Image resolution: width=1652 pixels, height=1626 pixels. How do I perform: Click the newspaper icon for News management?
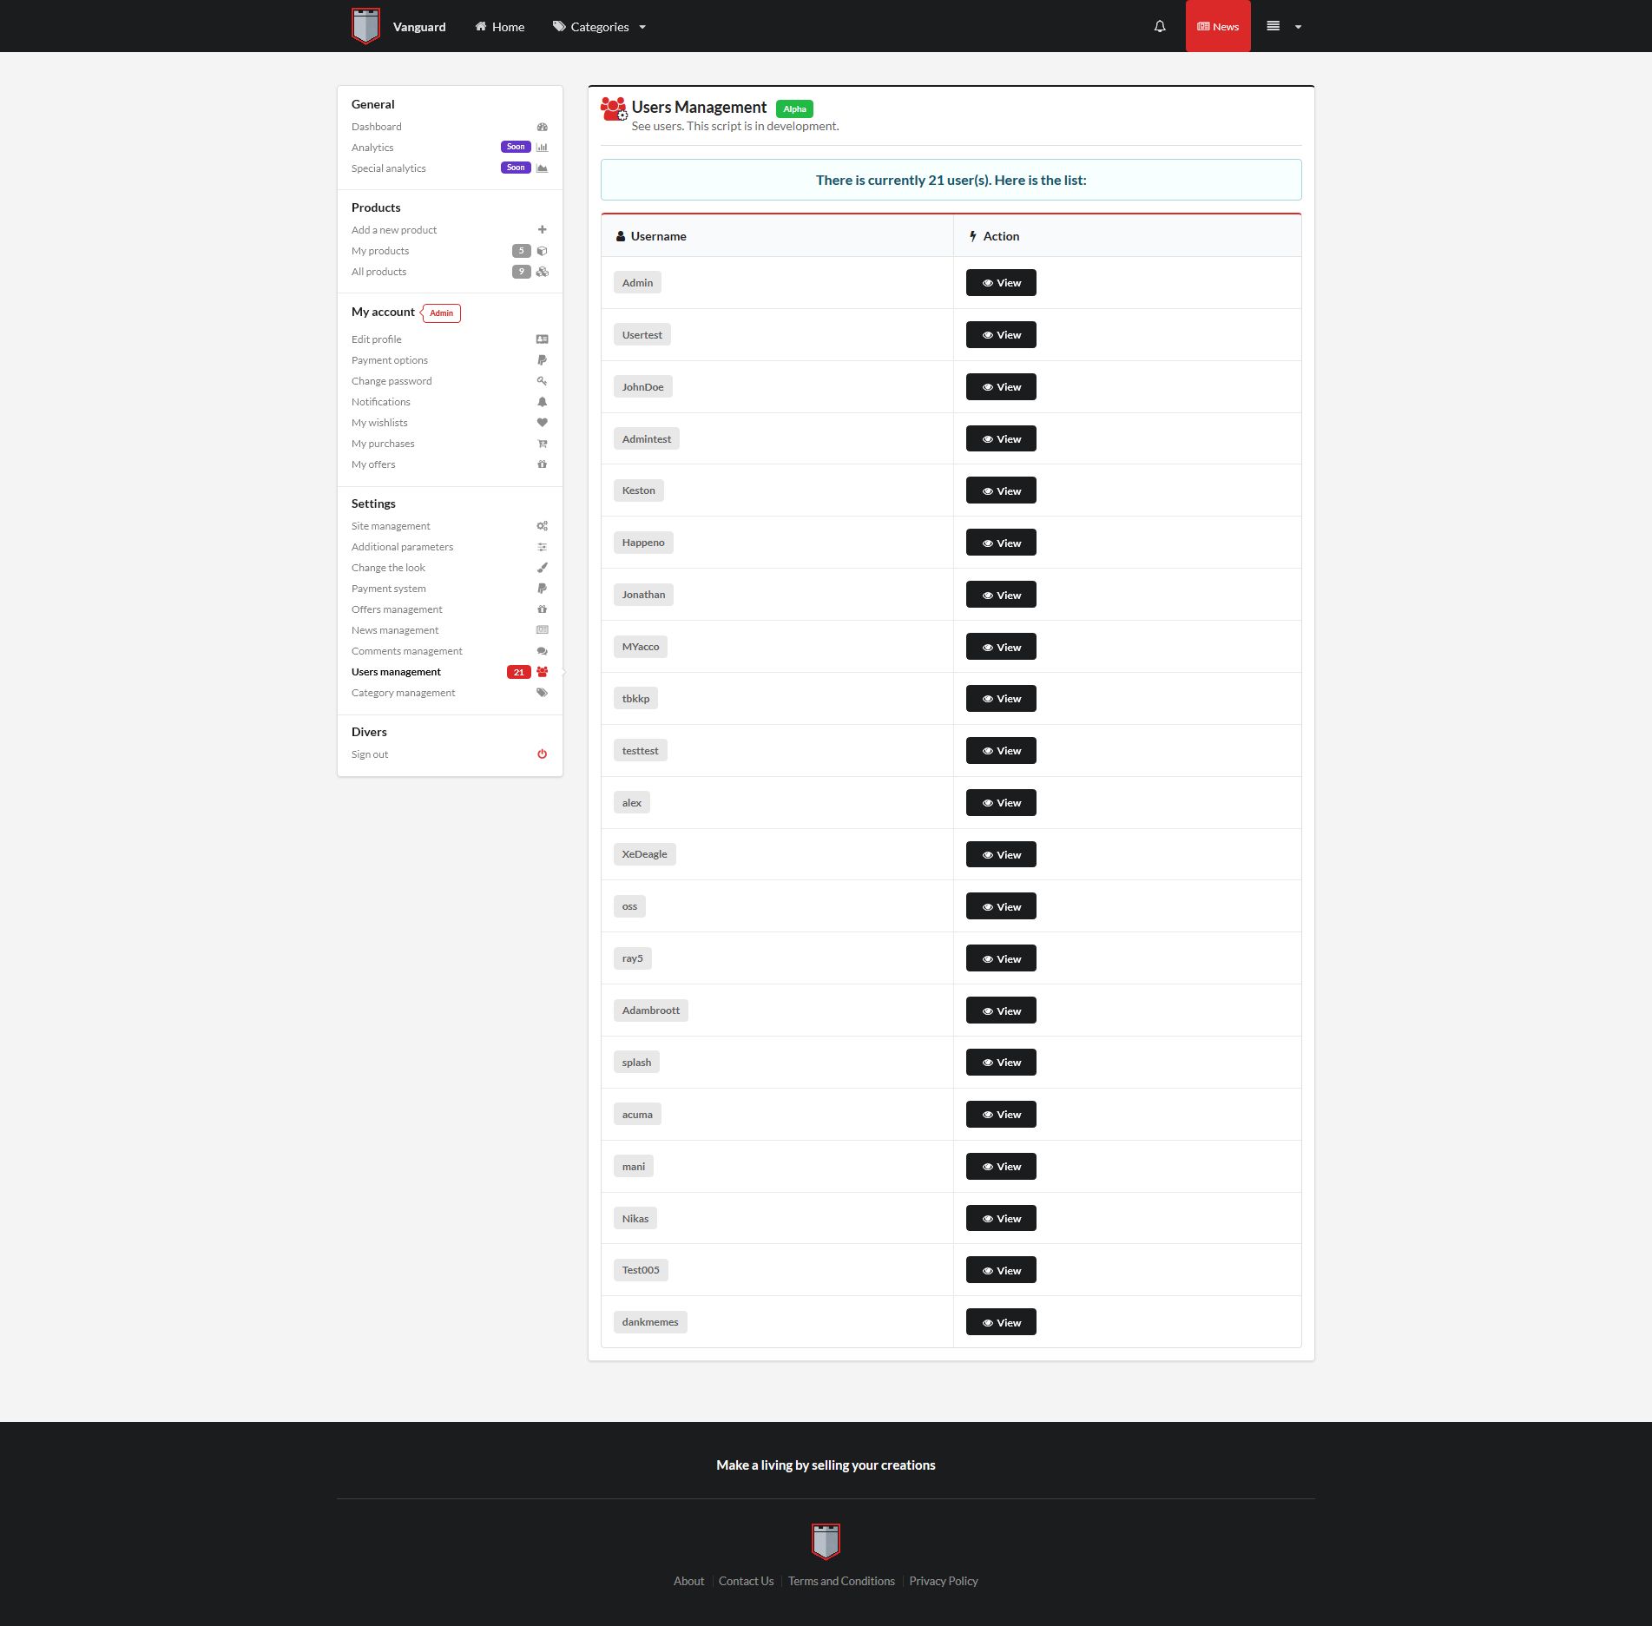[x=542, y=630]
